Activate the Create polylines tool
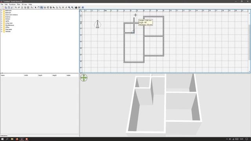The width and height of the screenshot is (251, 141). tap(48, 7)
